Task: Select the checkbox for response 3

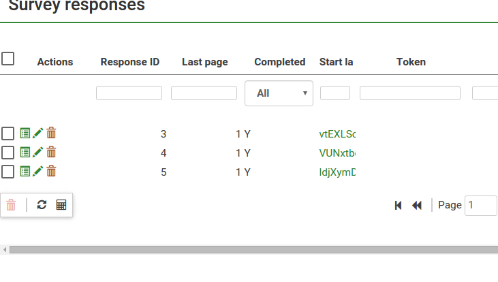Action: pyautogui.click(x=8, y=134)
